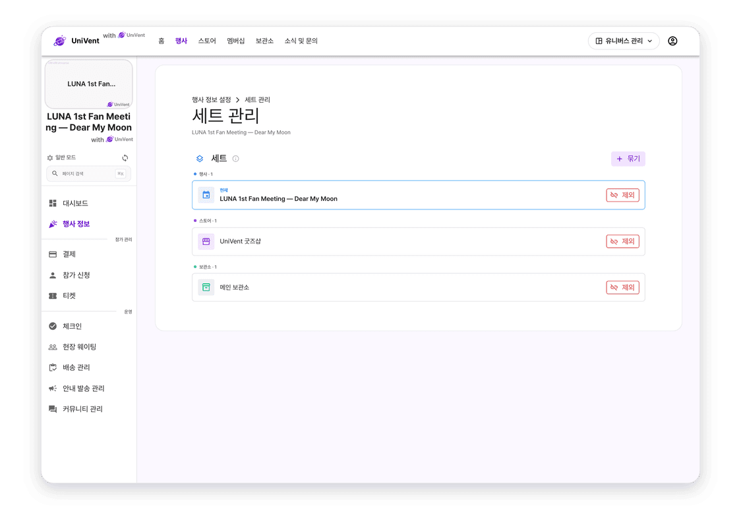Click the store icon in UniVent 굿즈샵 row
The width and height of the screenshot is (745, 511).
206,242
